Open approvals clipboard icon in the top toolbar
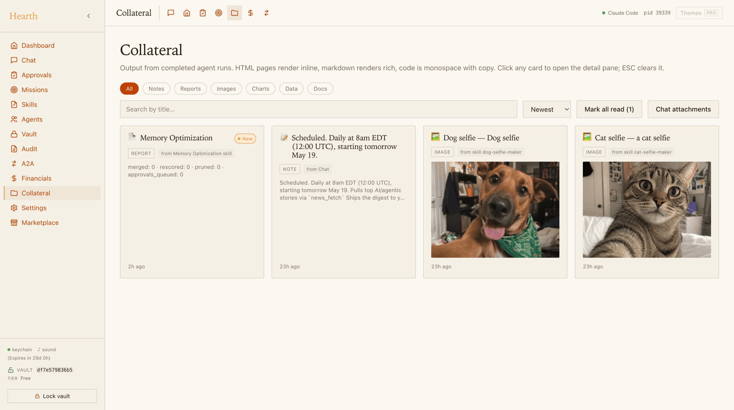734x410 pixels. tap(203, 13)
